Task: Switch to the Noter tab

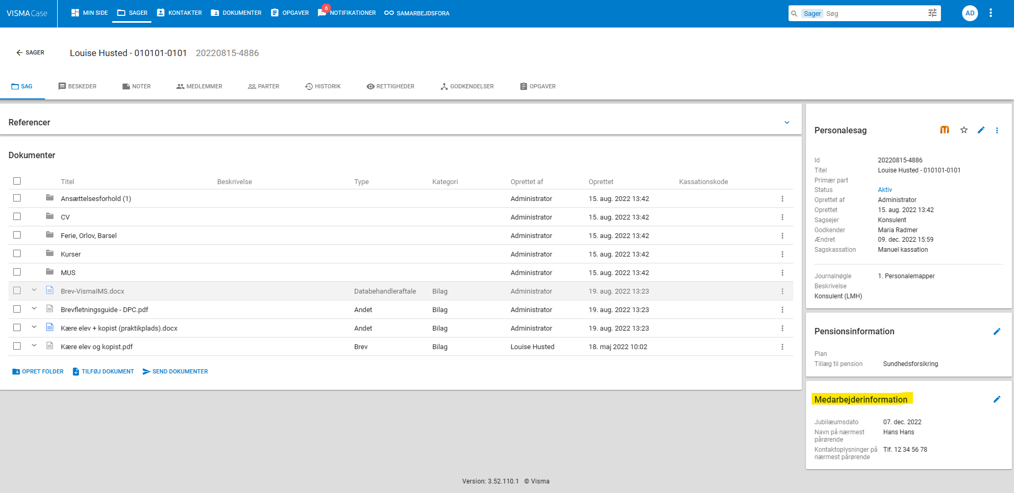Action: pos(137,86)
